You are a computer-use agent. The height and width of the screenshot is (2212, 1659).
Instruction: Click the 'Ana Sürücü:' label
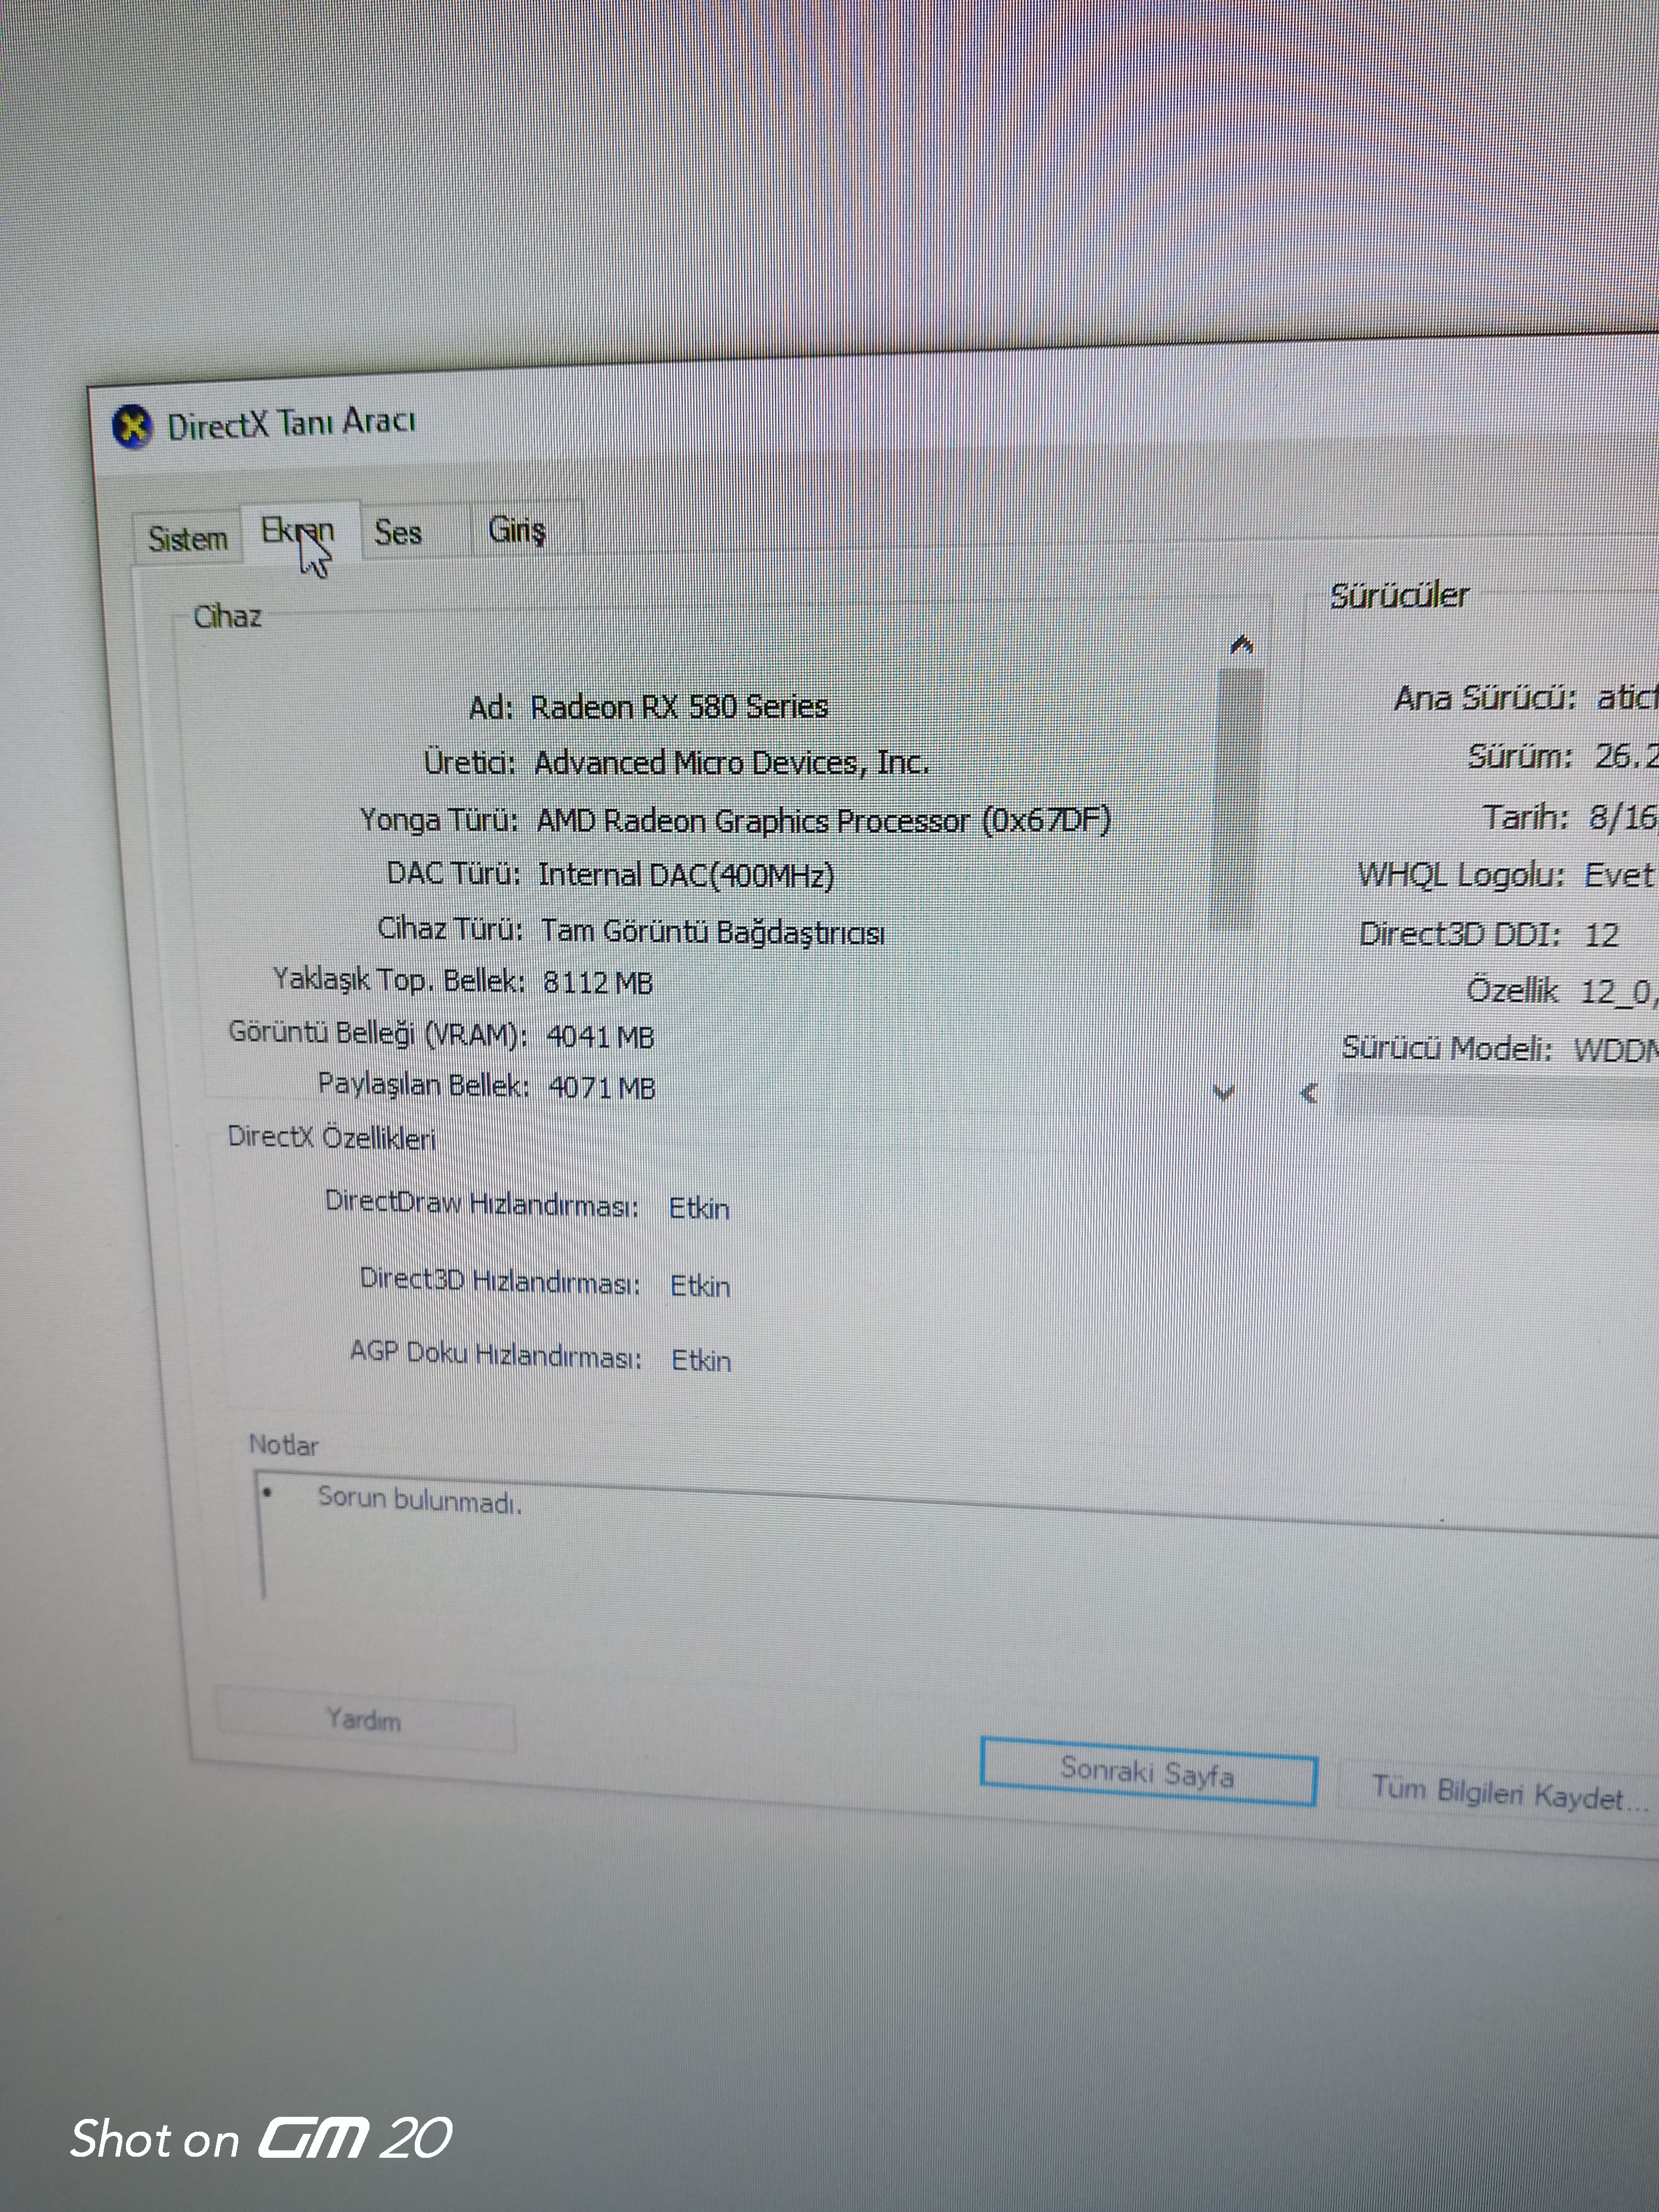(x=1485, y=697)
